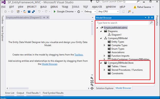Open the Find Symbol Results tab
The height and width of the screenshot is (99, 160).
click(x=53, y=93)
